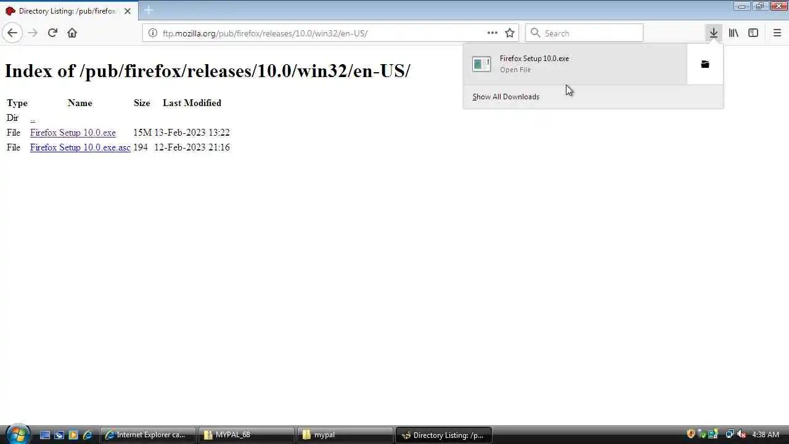
Task: Click the muted volume tray icon
Action: click(x=742, y=434)
